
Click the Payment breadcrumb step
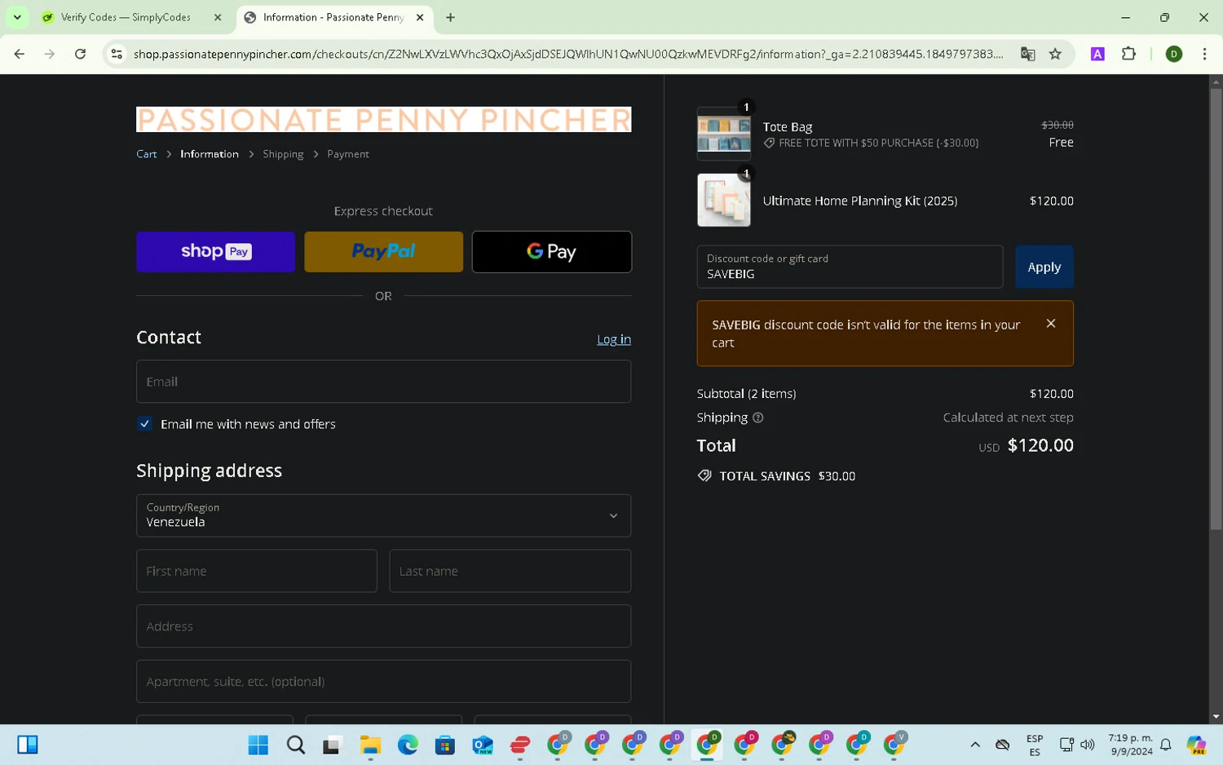click(x=348, y=154)
